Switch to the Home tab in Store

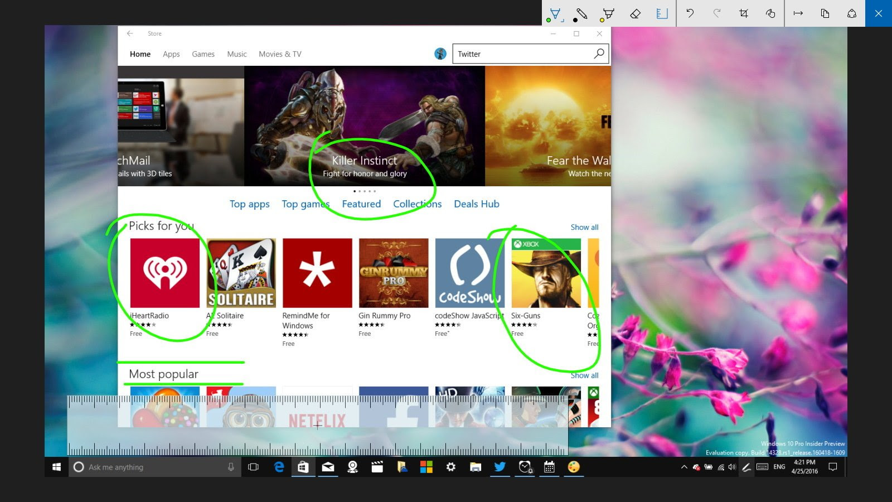pos(140,54)
